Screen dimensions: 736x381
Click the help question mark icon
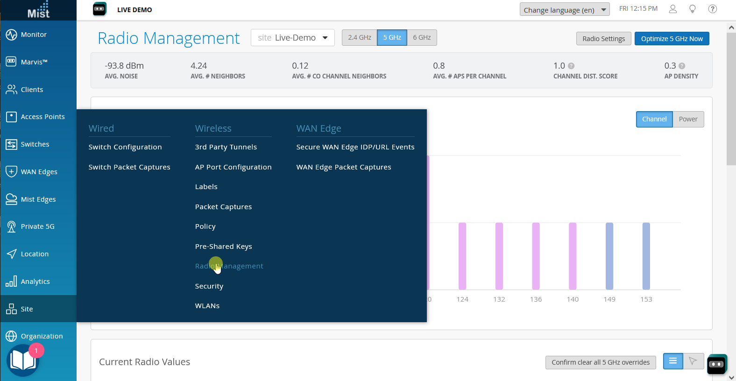(712, 9)
